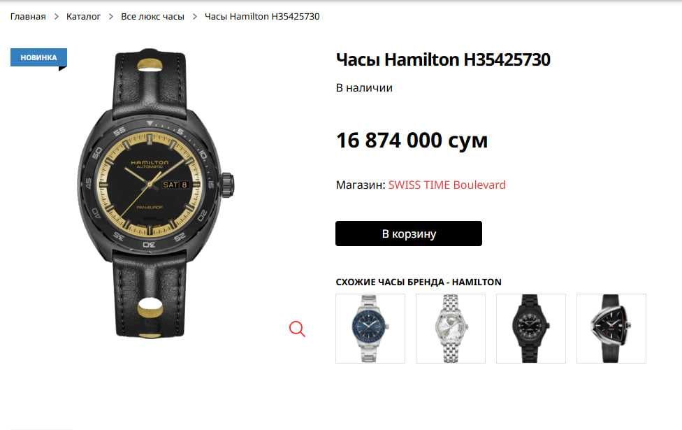Open the SWISS TIME Boulevard store link
The image size is (682, 430).
pyautogui.click(x=447, y=185)
